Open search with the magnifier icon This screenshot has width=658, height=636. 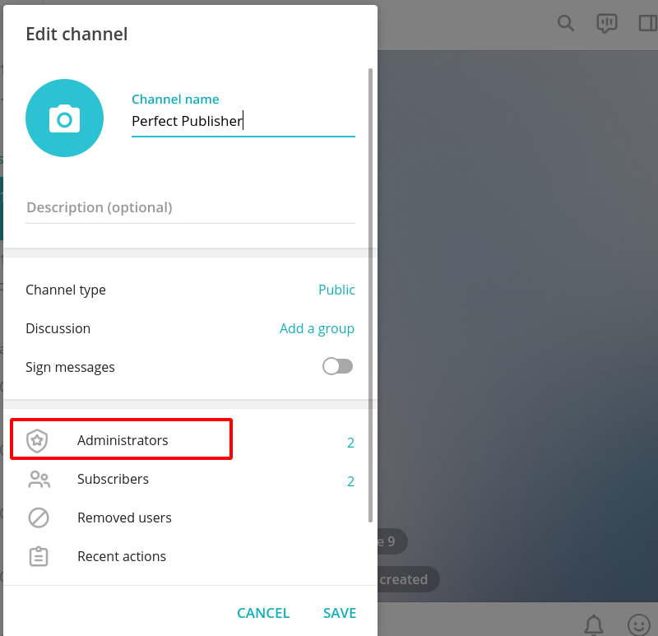pos(565,23)
